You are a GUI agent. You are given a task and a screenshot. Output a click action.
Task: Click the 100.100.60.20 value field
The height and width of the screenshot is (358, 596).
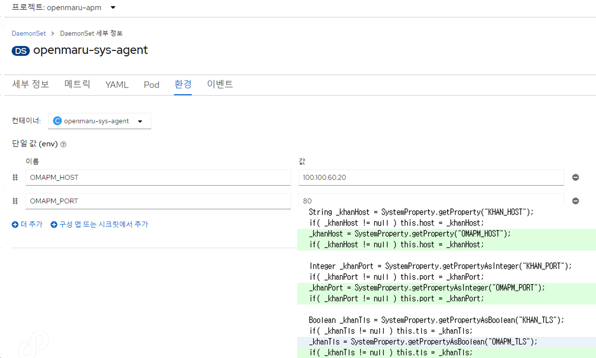click(431, 177)
